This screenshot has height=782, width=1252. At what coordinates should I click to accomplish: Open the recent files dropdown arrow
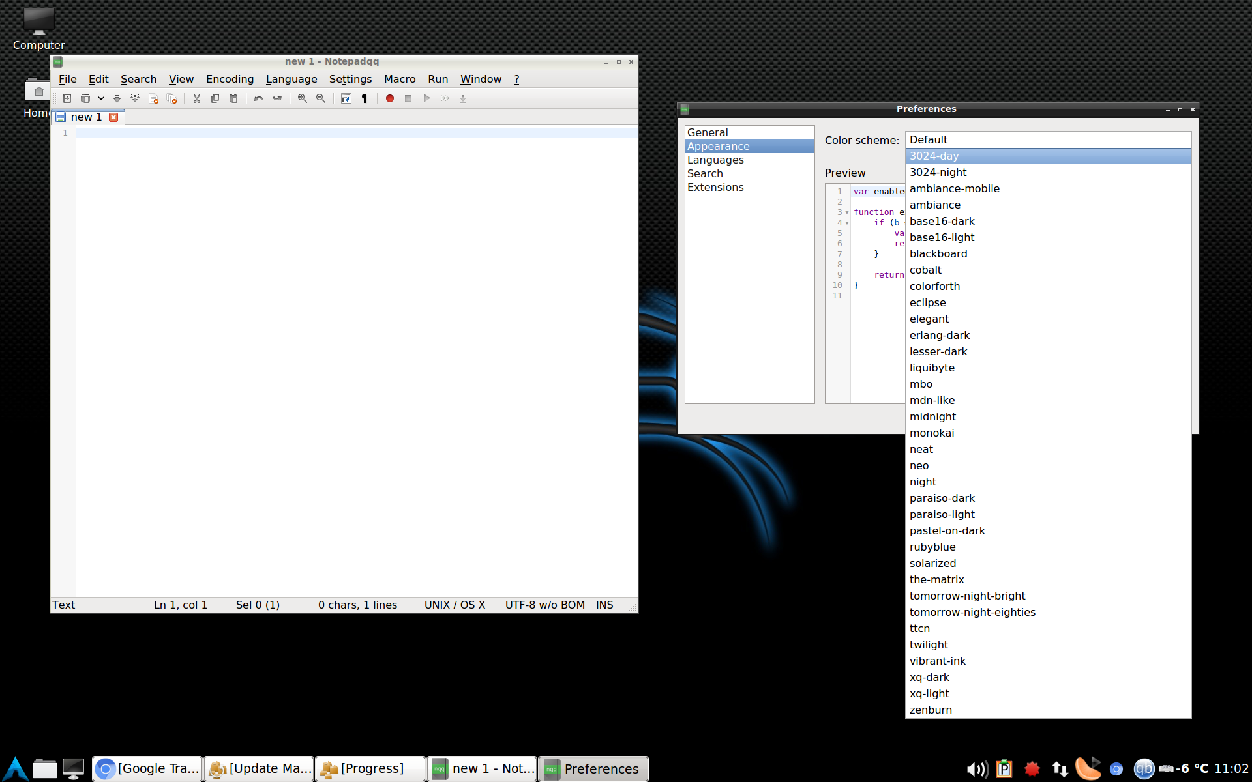(x=101, y=98)
